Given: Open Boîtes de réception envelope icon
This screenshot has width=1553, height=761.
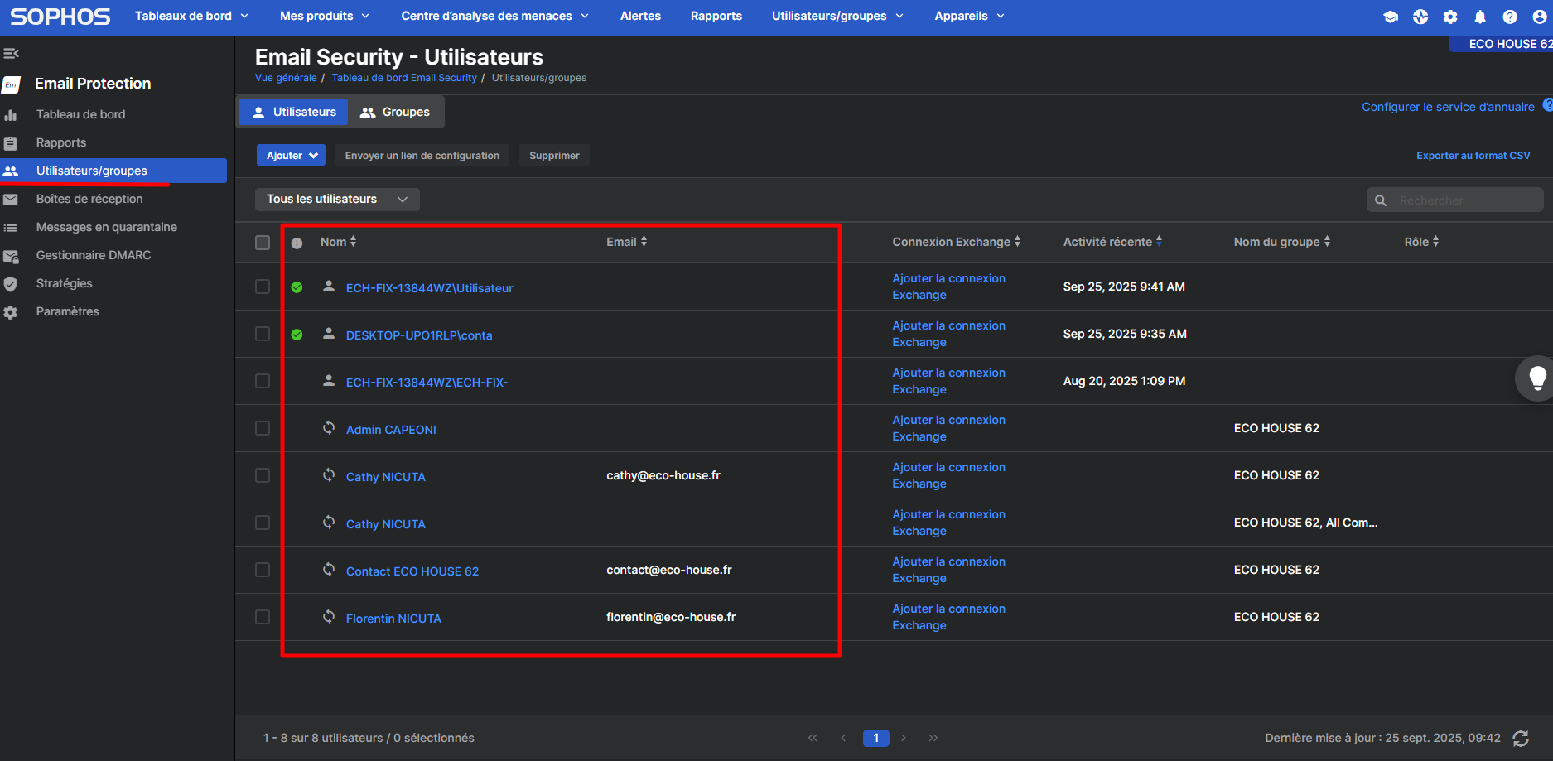Looking at the screenshot, I should click(x=11, y=200).
